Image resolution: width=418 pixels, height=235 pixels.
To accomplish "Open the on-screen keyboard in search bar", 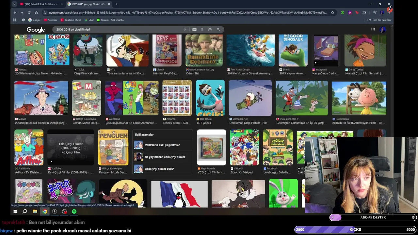I will pyautogui.click(x=194, y=29).
